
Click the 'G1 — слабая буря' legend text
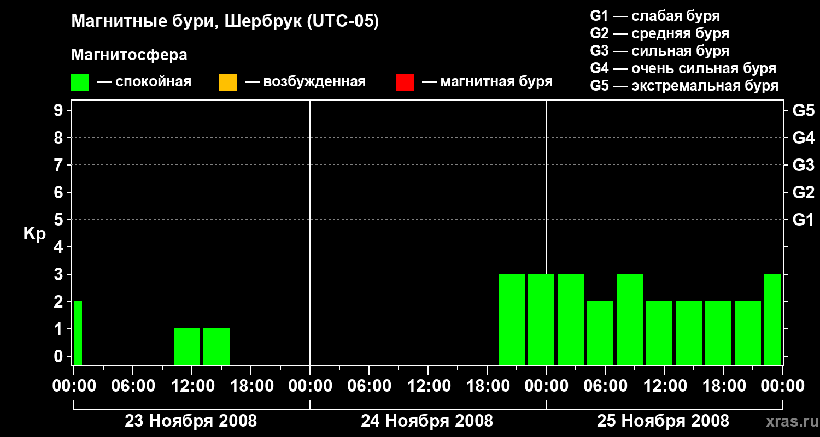[x=655, y=16]
